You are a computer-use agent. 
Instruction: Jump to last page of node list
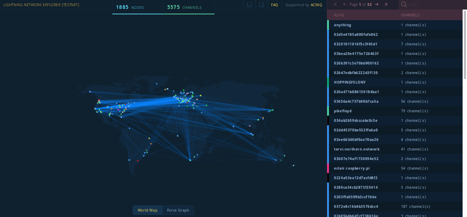[x=386, y=4]
